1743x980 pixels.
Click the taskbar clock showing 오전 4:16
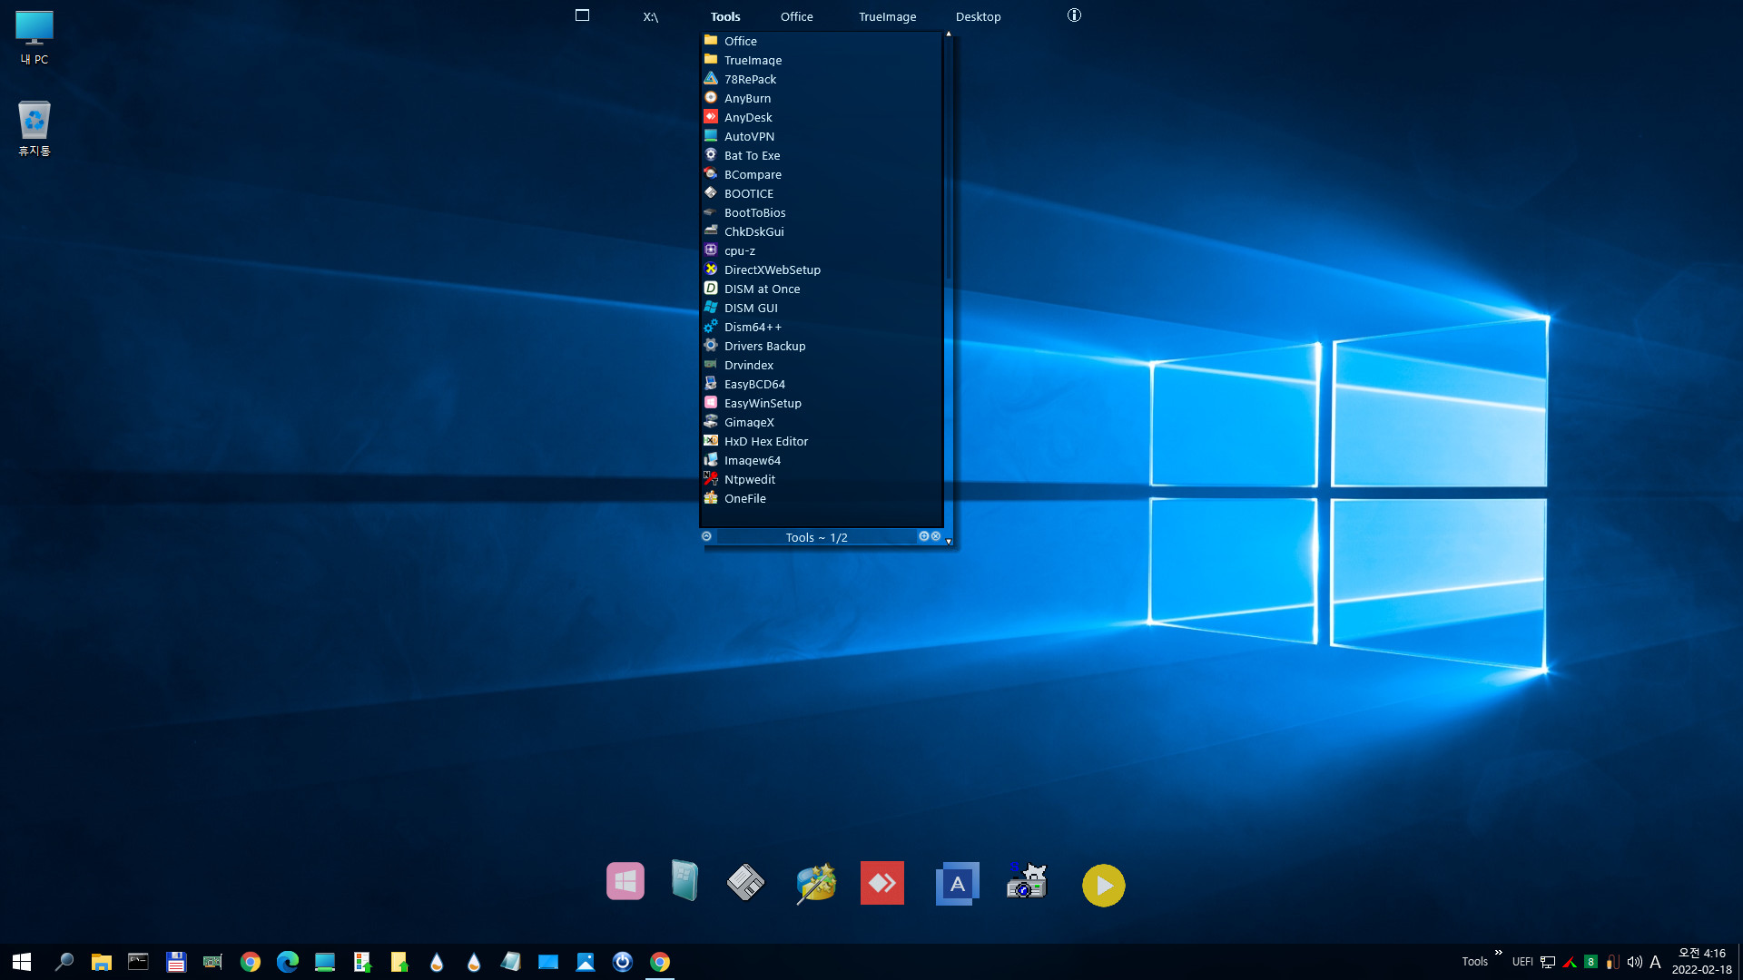pos(1702,962)
